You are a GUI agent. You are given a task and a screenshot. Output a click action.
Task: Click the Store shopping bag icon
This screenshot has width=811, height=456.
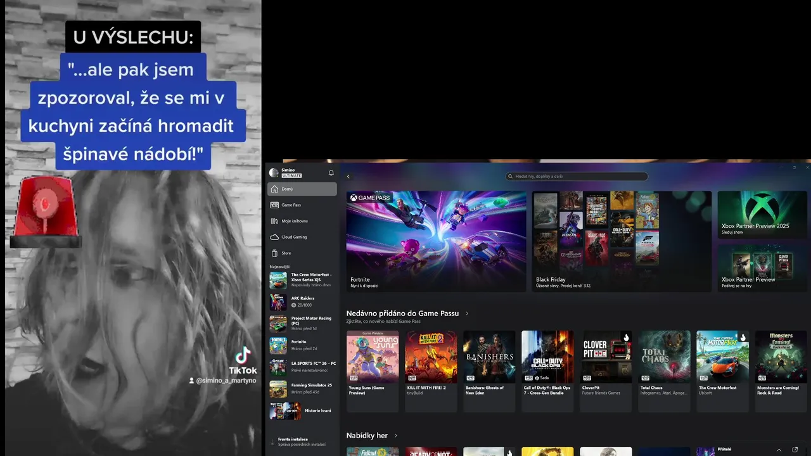point(274,253)
